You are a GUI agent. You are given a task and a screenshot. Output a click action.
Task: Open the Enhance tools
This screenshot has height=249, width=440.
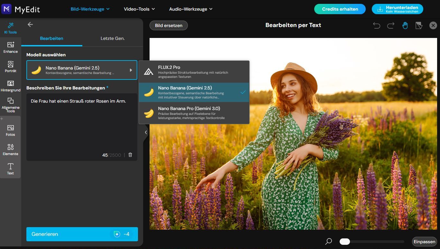[x=11, y=47]
